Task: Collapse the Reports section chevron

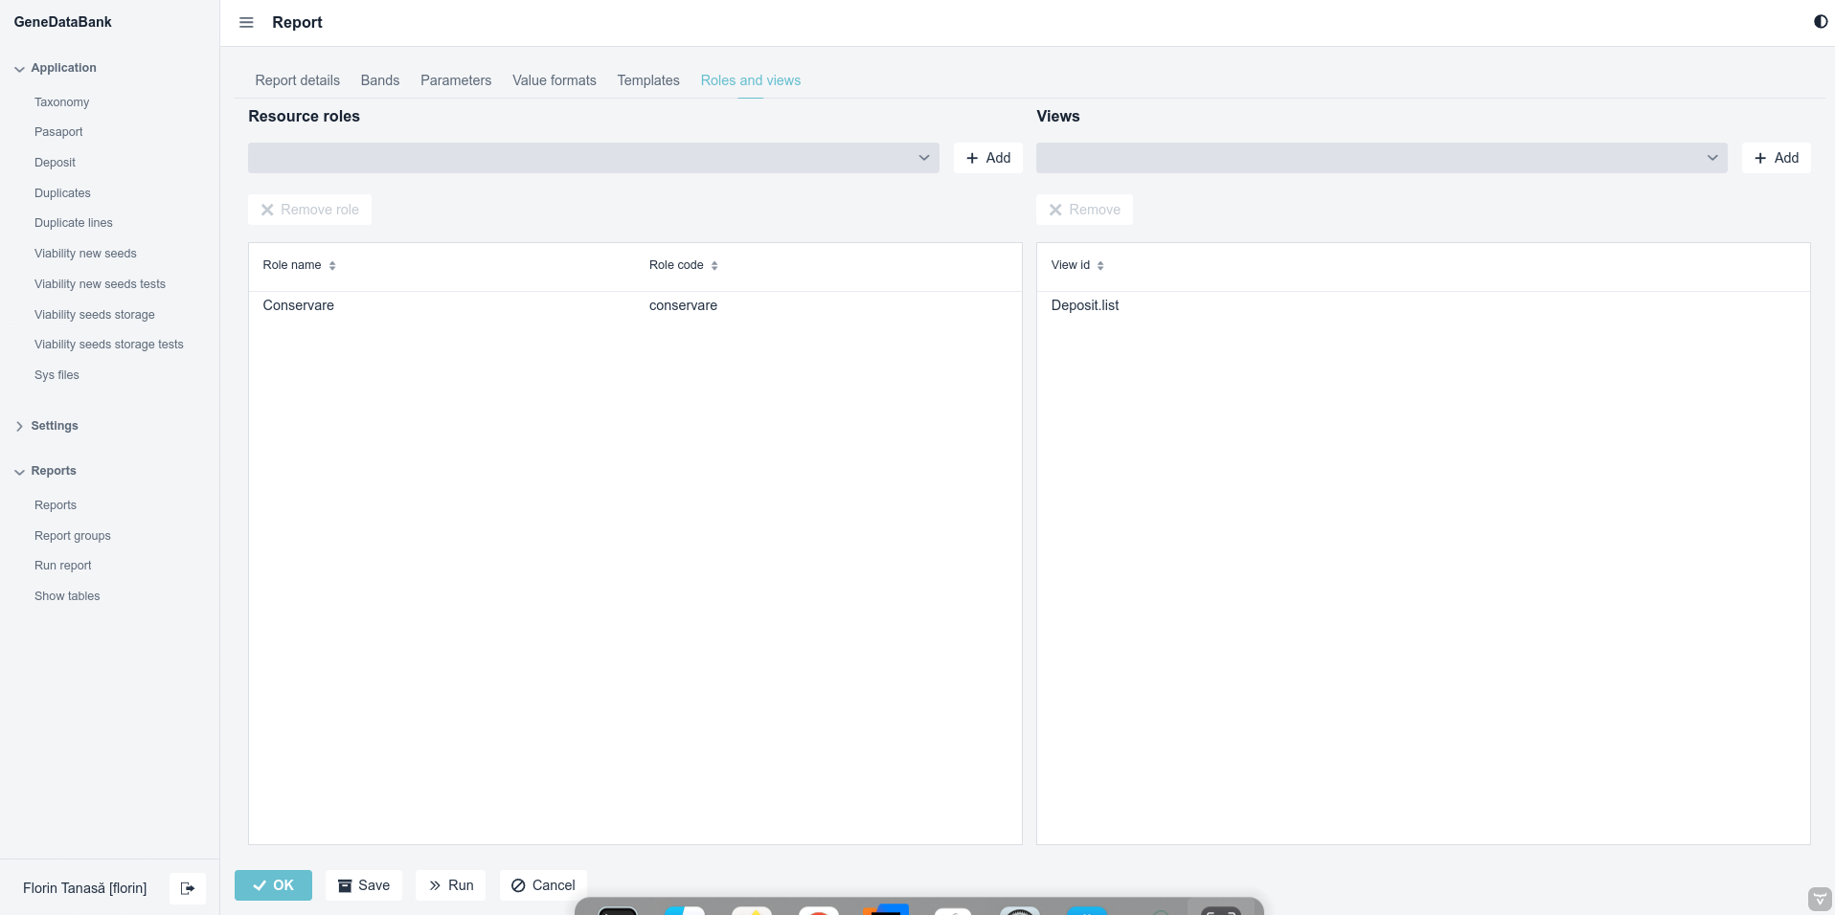Action: click(x=19, y=472)
